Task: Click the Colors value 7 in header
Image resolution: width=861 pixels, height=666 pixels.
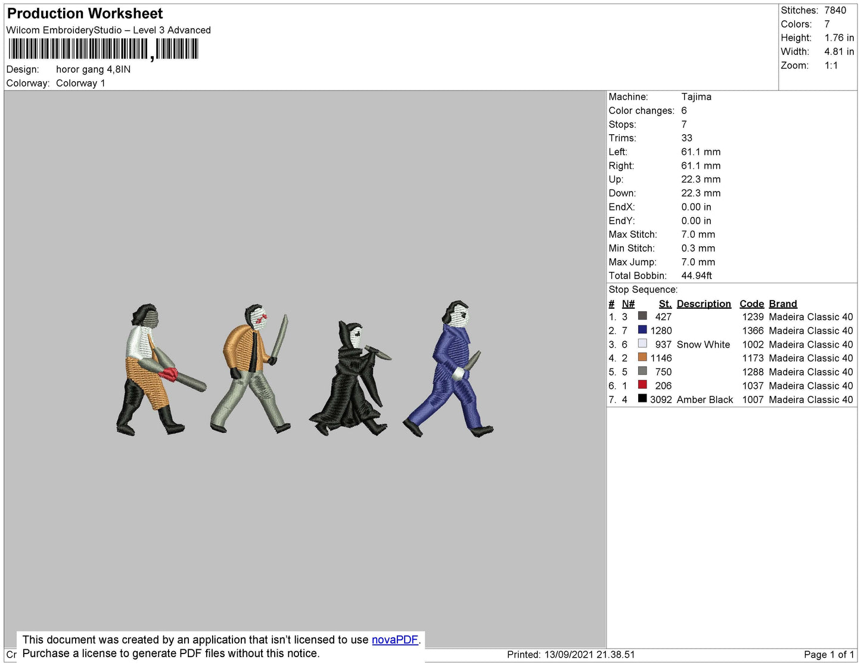Action: click(827, 24)
